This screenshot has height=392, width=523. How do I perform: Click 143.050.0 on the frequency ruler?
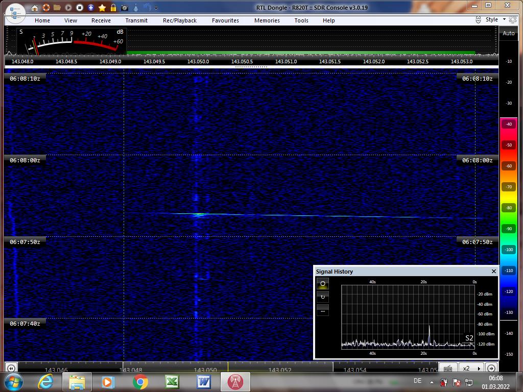198,61
